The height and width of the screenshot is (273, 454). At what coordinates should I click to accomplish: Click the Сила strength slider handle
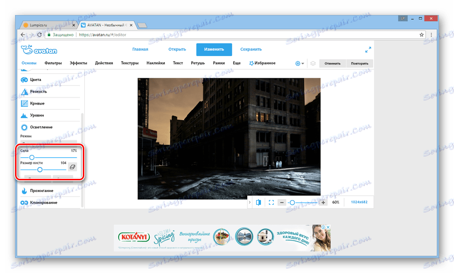32,158
